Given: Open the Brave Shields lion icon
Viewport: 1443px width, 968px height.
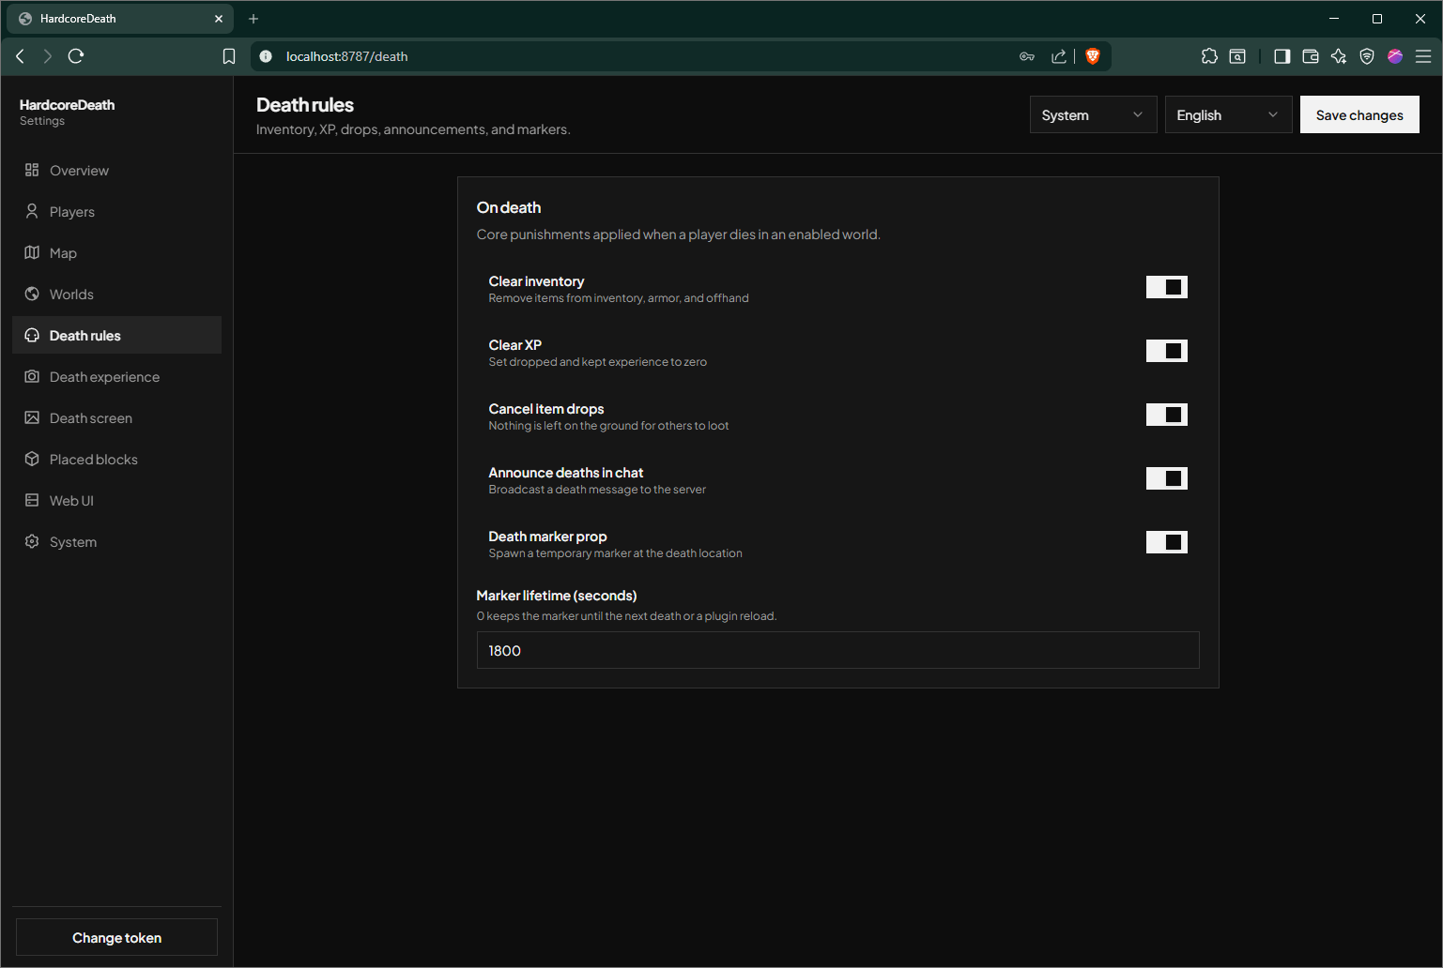Looking at the screenshot, I should coord(1092,56).
